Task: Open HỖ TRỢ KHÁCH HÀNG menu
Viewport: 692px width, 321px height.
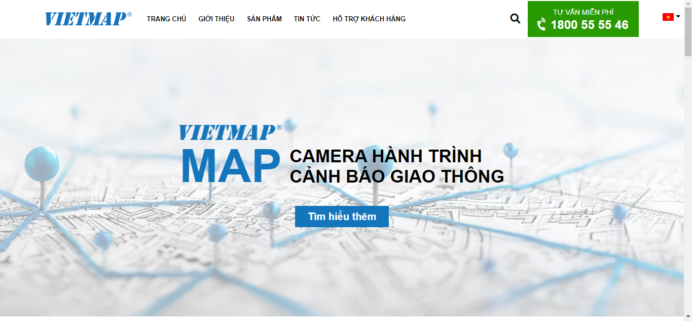Action: point(369,19)
